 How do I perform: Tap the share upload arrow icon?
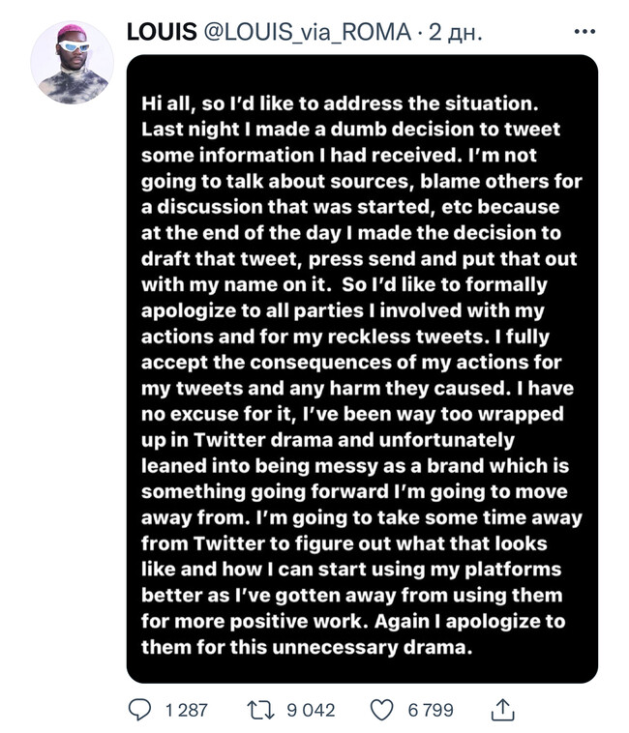click(x=501, y=710)
